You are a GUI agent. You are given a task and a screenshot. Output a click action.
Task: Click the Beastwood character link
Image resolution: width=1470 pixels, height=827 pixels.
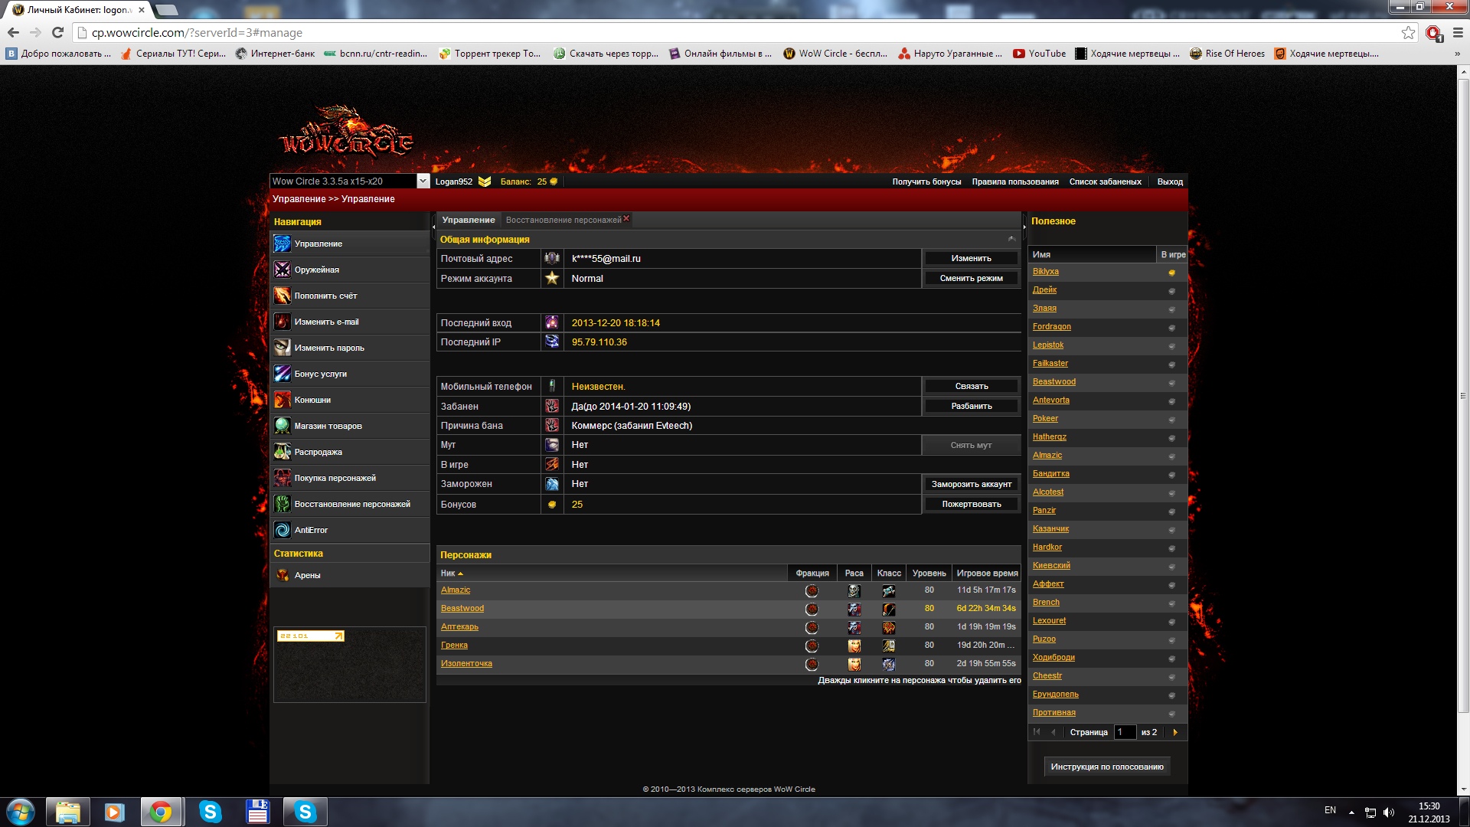tap(462, 608)
